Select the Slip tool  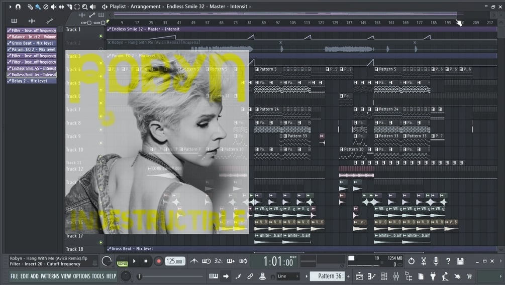point(61,7)
